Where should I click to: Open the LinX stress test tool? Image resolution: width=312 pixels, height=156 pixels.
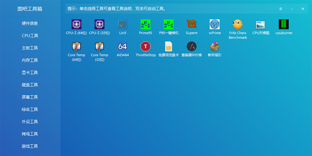point(122,25)
